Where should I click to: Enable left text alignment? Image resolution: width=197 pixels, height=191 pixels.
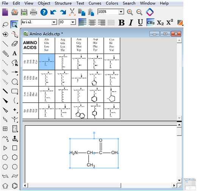pos(83,22)
